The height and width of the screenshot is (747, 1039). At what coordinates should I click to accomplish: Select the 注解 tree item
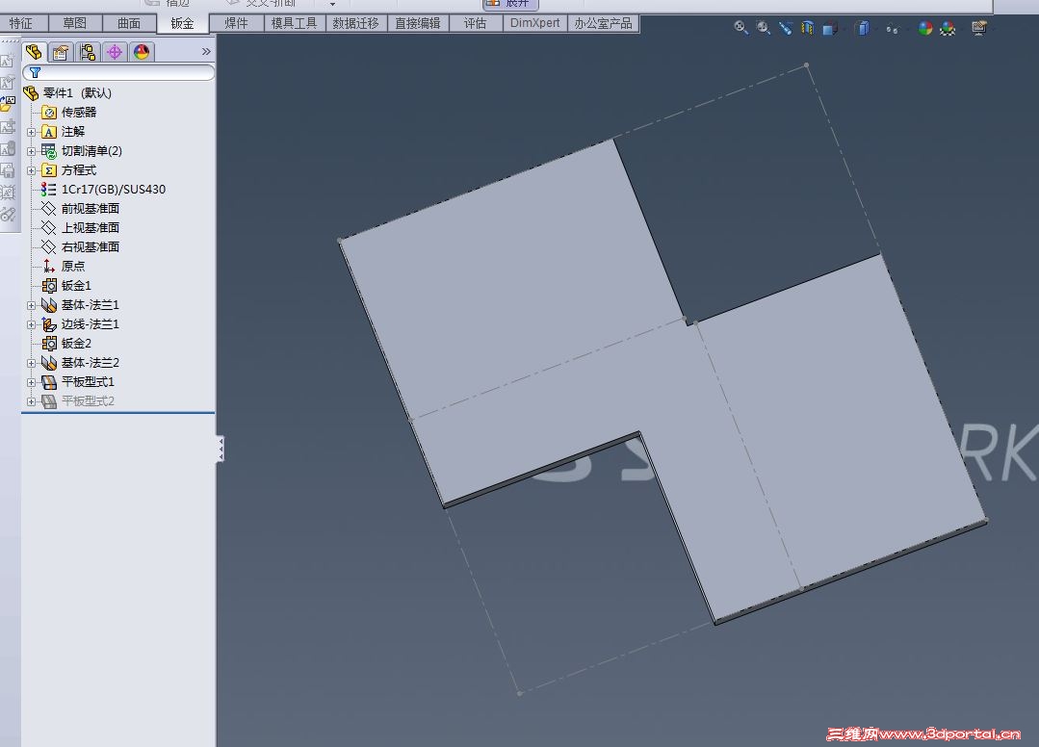[73, 132]
